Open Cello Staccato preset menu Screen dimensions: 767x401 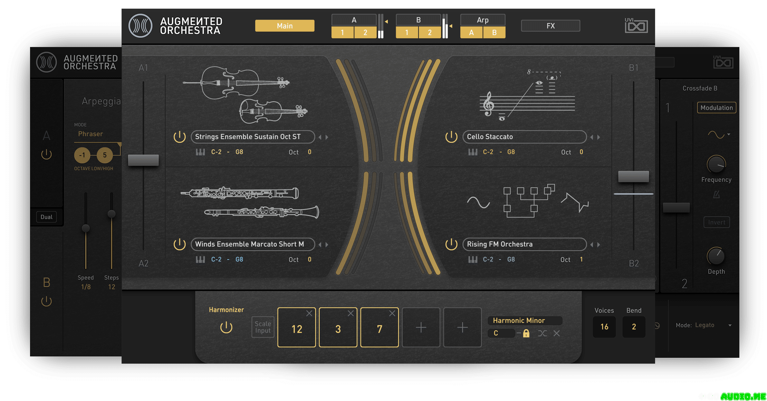point(524,137)
